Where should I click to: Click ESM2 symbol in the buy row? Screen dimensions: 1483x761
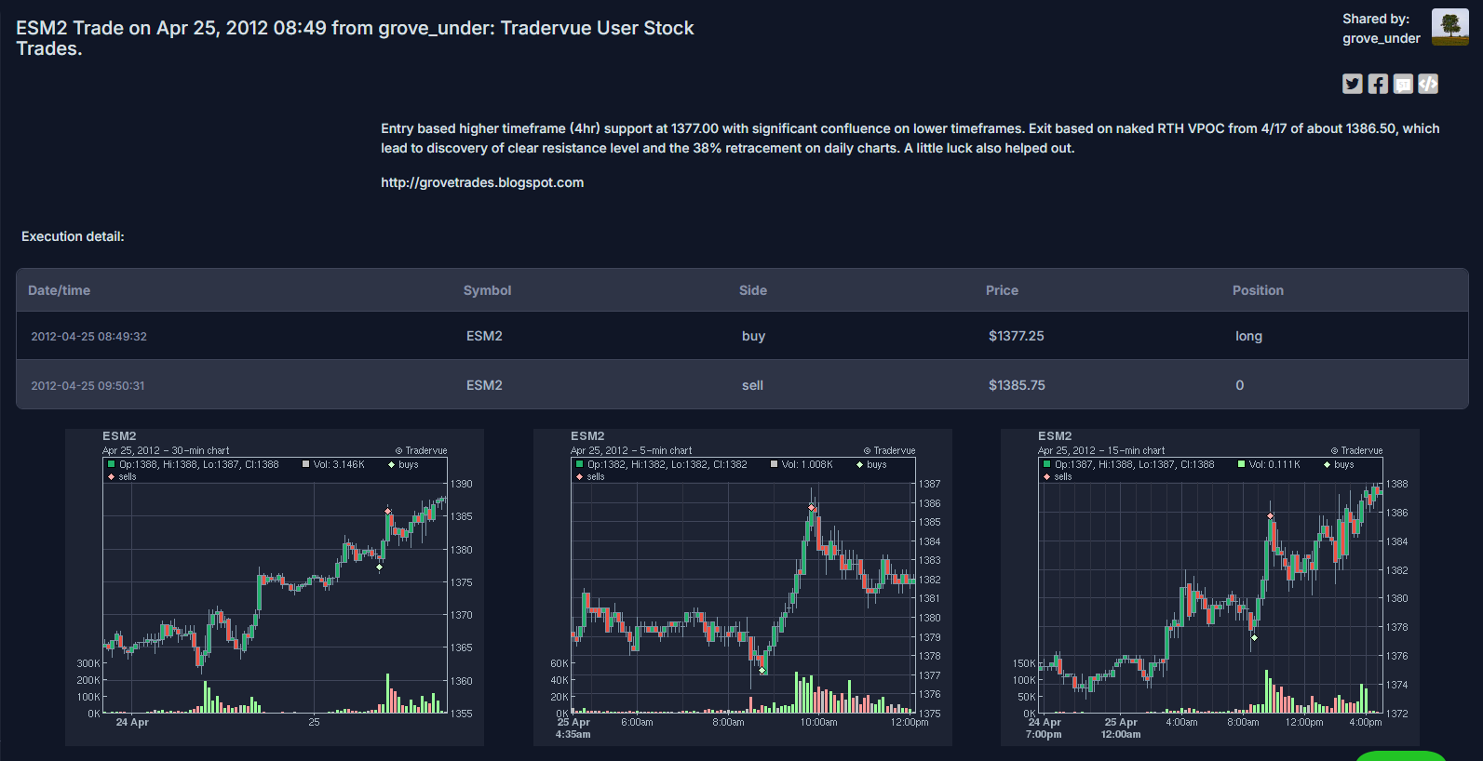484,336
